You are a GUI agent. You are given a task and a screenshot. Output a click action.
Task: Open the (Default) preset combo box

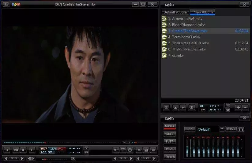(208, 129)
